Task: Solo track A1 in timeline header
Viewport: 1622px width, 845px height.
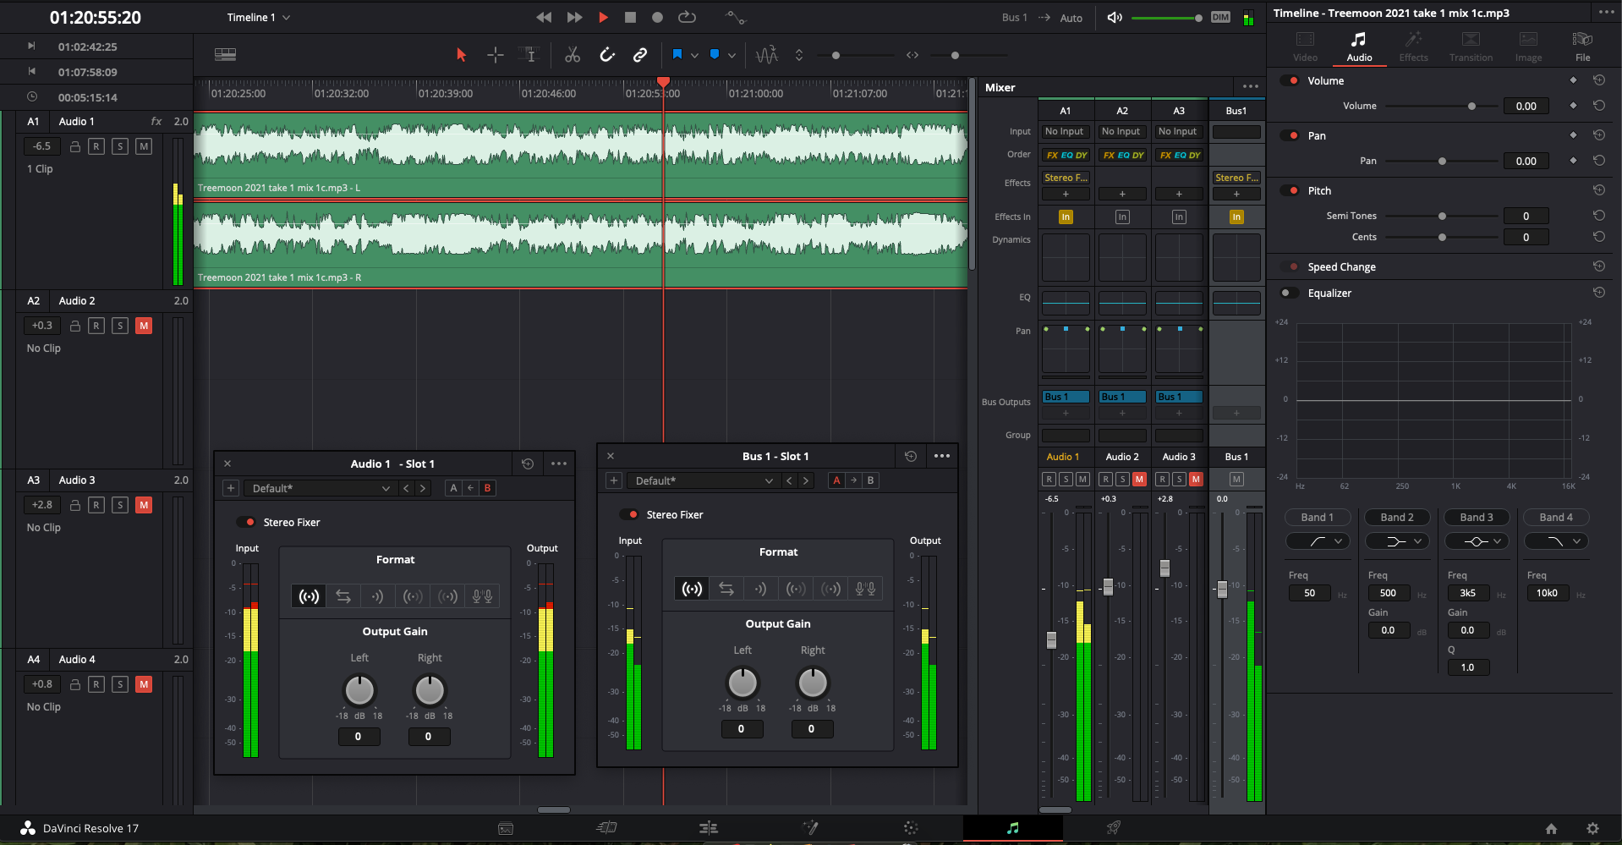Action: 120,146
